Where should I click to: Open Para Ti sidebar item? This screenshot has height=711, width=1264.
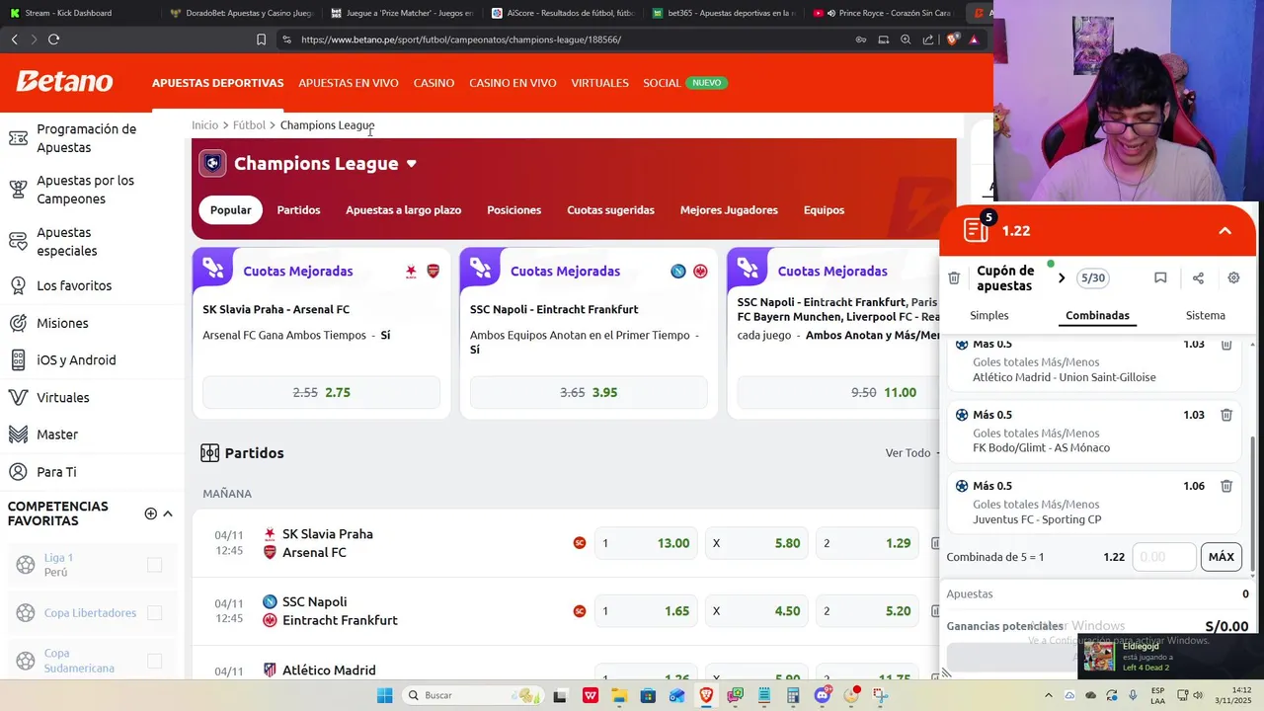56,472
